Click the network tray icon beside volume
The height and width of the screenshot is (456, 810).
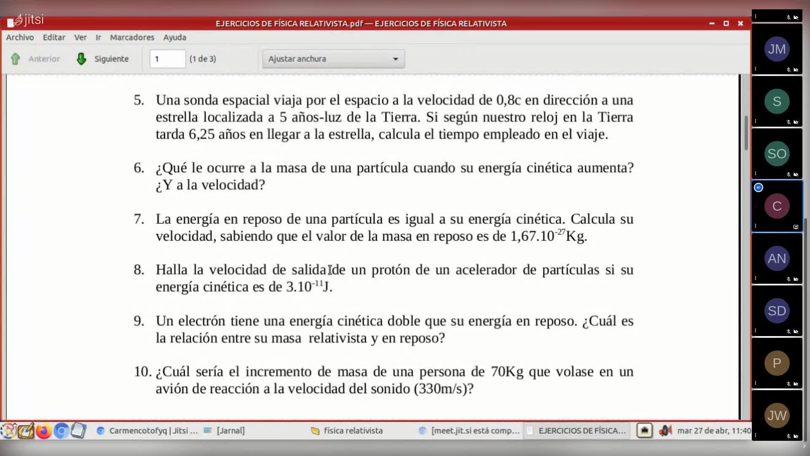pyautogui.click(x=644, y=431)
